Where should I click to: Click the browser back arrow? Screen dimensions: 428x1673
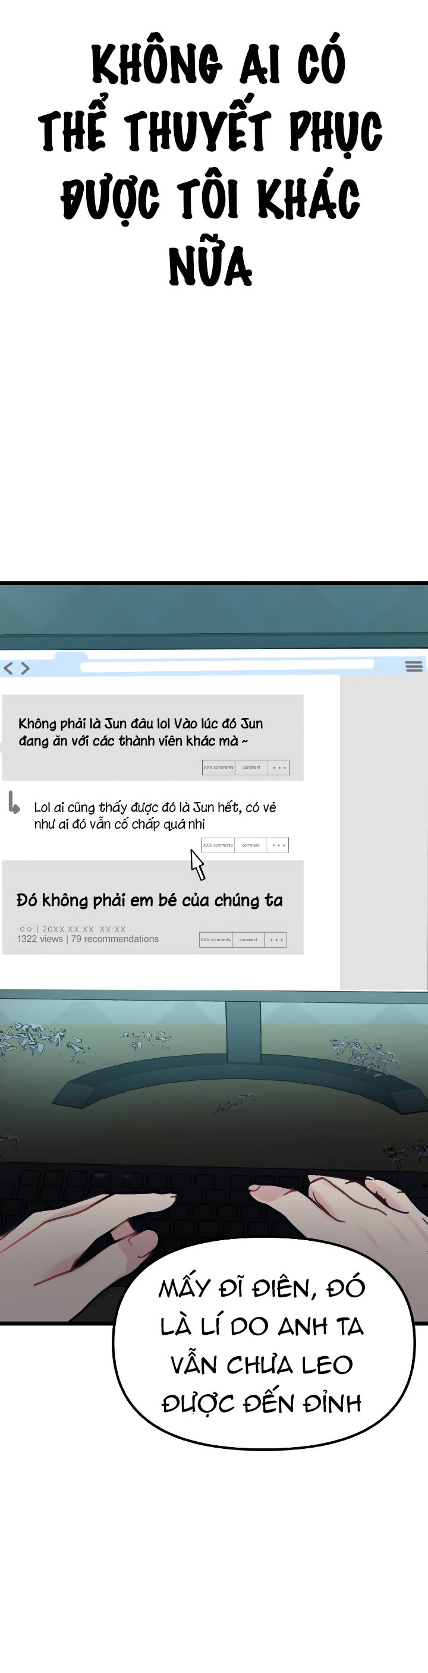click(8, 668)
